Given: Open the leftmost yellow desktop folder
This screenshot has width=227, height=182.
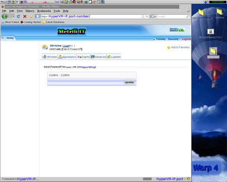Looking at the screenshot, I should coord(201,12).
